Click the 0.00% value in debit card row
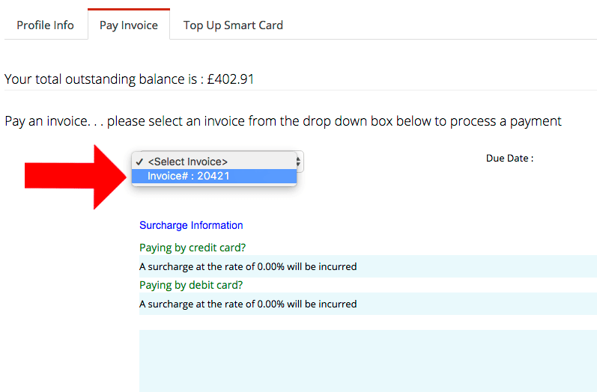 (270, 304)
